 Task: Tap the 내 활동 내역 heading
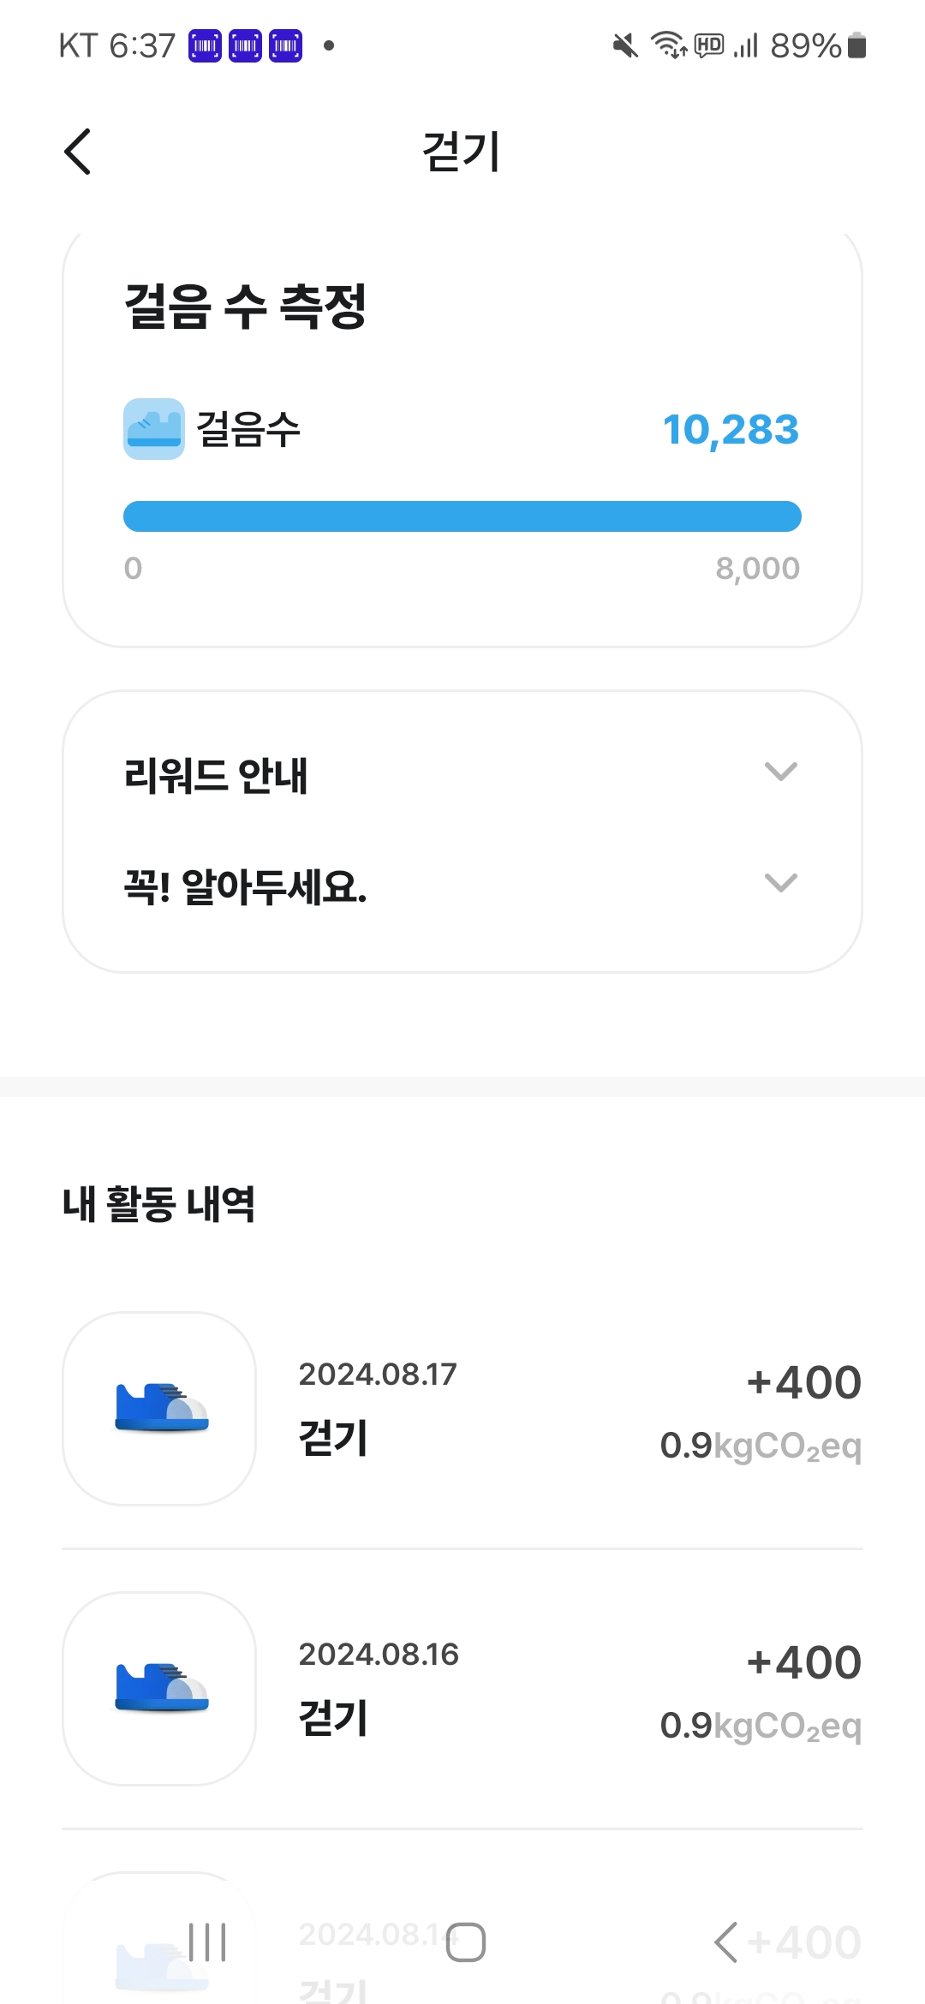(159, 1204)
